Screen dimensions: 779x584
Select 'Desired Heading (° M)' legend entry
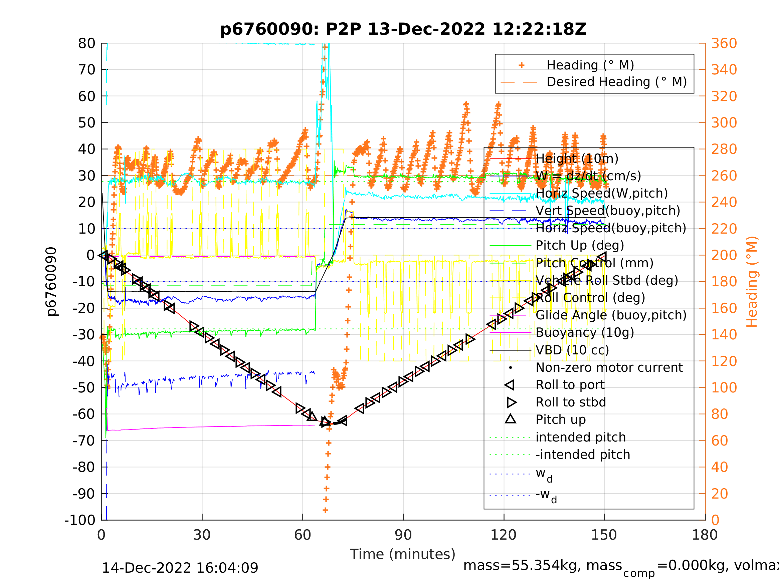(x=617, y=82)
